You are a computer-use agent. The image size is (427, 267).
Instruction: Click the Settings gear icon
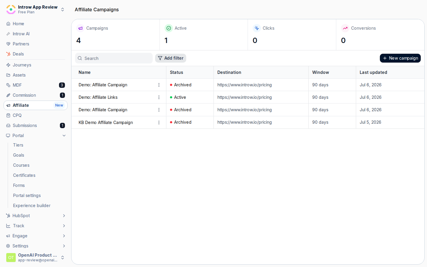pyautogui.click(x=8, y=246)
